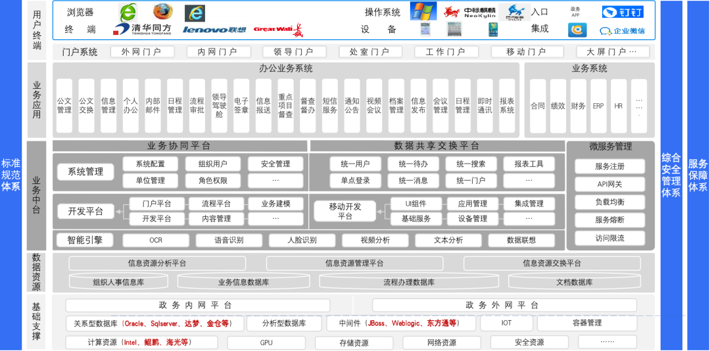
Task: Select the 领导门户 portal box
Action: pyautogui.click(x=295, y=52)
